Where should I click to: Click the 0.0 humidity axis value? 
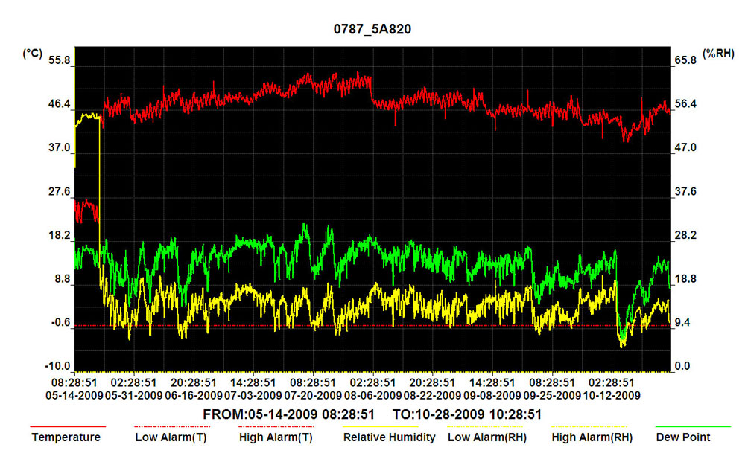point(682,366)
